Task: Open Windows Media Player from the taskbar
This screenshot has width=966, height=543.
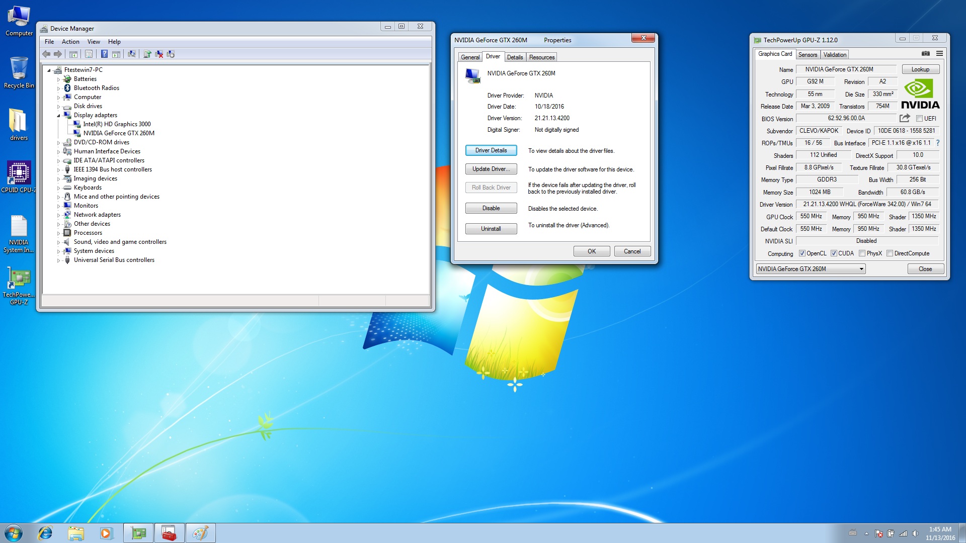Action: (x=106, y=533)
